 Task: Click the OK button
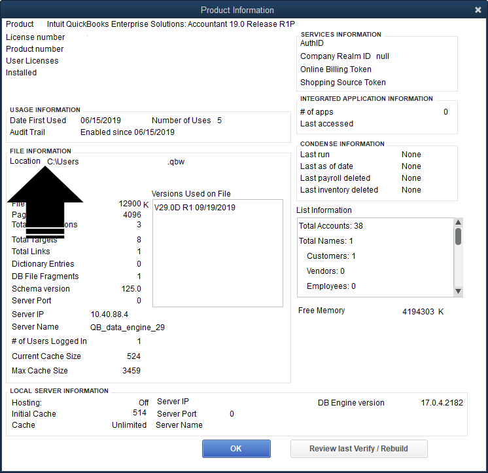(x=236, y=448)
